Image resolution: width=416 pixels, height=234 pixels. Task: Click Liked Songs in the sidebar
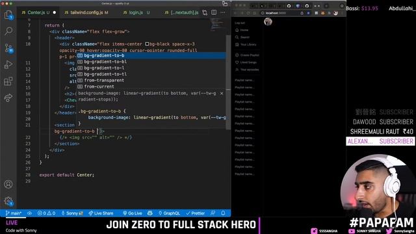(x=246, y=62)
